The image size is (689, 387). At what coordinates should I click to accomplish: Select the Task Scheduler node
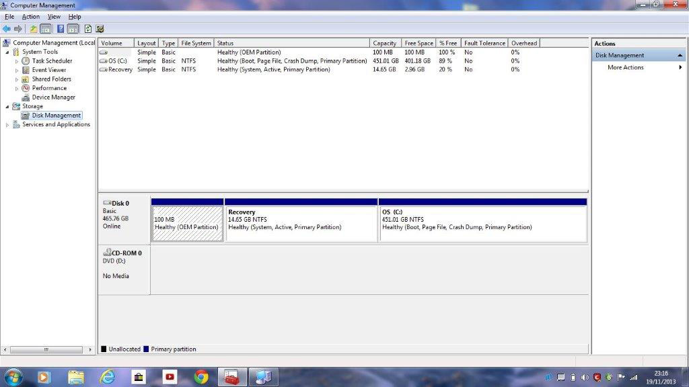click(52, 61)
